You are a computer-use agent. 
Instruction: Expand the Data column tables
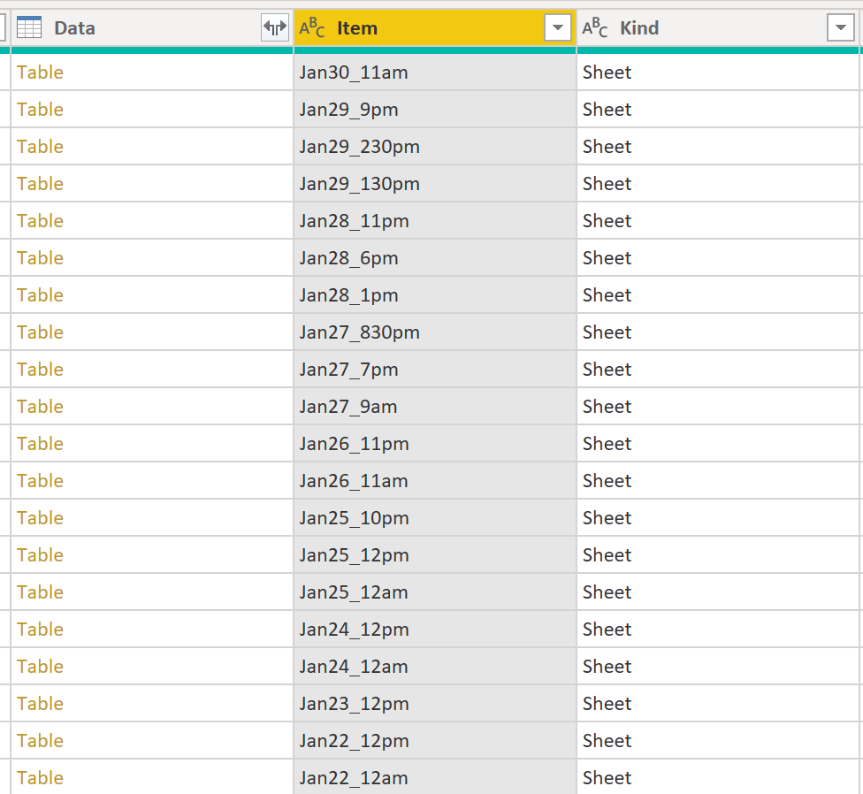click(275, 27)
